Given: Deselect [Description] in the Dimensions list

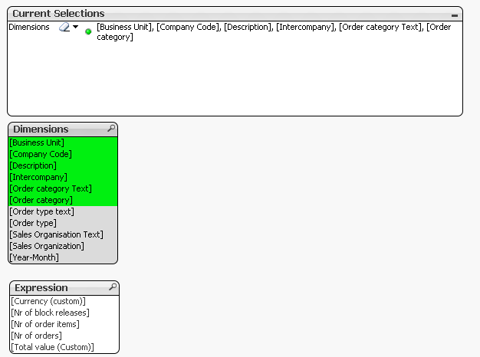Looking at the screenshot, I should pyautogui.click(x=63, y=165).
